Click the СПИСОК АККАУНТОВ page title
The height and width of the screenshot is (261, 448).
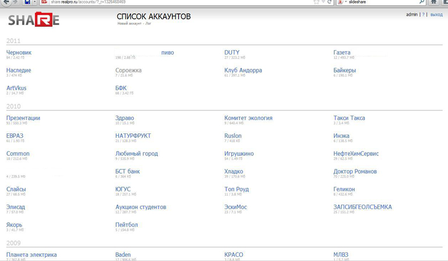click(154, 16)
